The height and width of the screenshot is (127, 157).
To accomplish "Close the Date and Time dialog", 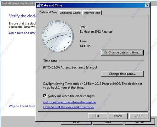I will pos(147,5).
